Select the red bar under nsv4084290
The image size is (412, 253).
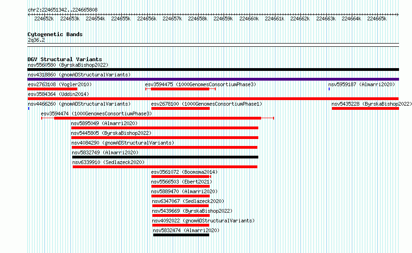point(164,147)
